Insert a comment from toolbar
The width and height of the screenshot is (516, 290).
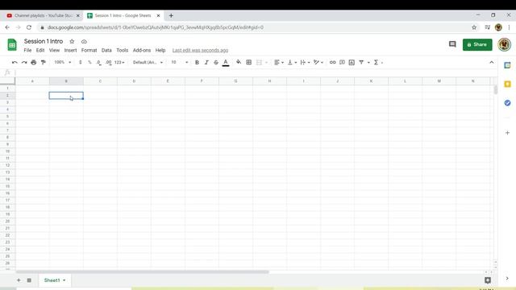(342, 62)
